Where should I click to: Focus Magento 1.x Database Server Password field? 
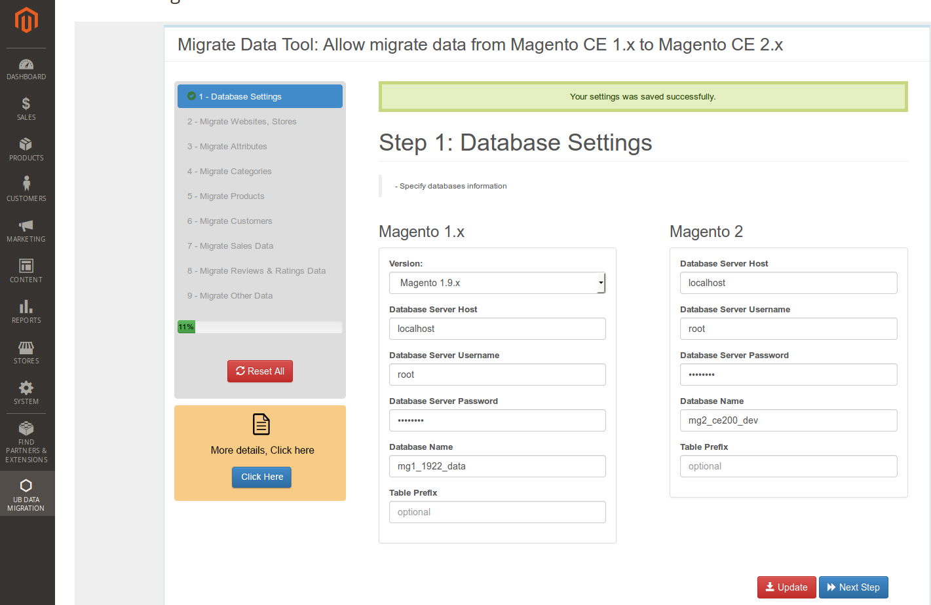tap(497, 420)
